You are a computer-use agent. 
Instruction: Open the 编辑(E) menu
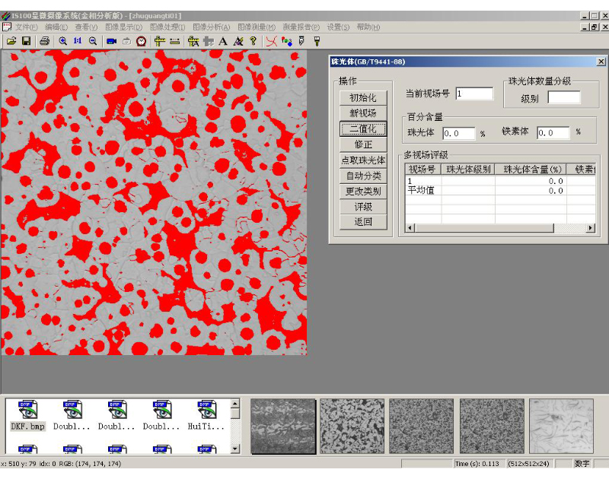[56, 27]
